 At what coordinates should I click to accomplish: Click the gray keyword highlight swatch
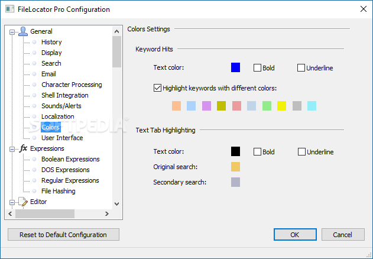coord(297,106)
